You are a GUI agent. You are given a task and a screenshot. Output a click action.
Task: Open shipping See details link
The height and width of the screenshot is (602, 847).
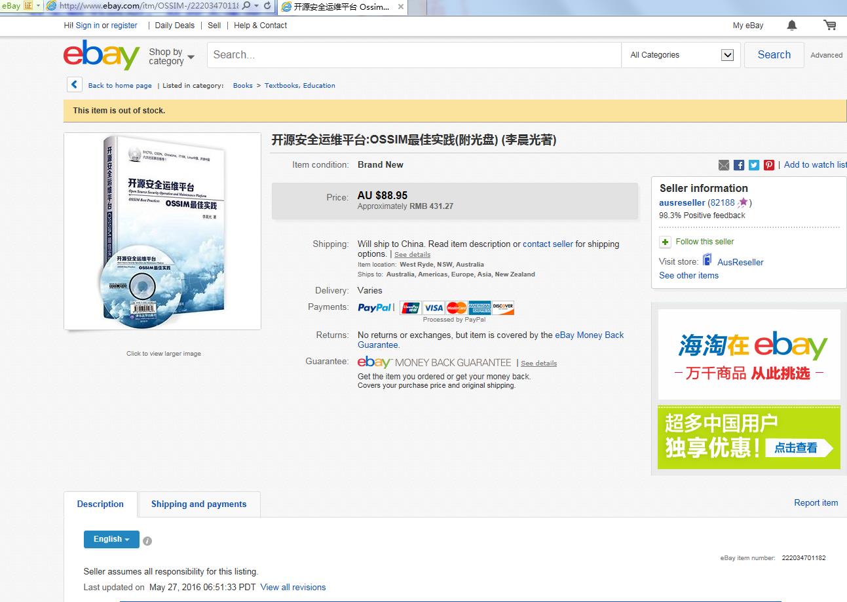[412, 255]
